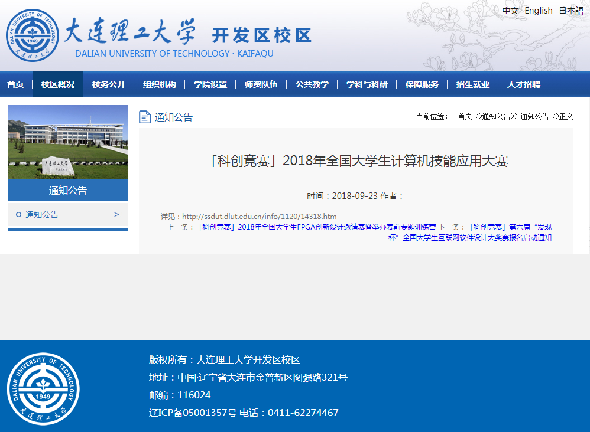
Task: Open the 通知公告 sidebar link
Action: (42, 214)
